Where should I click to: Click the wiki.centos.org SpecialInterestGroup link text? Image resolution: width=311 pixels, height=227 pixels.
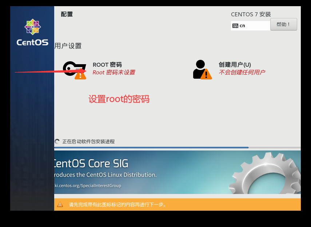click(x=88, y=186)
